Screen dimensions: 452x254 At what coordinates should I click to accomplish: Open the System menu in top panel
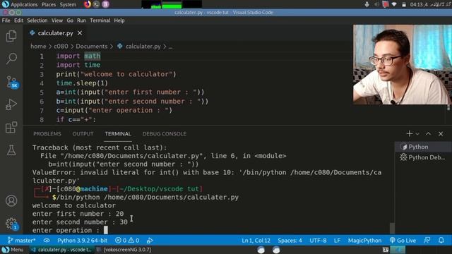pyautogui.click(x=68, y=5)
